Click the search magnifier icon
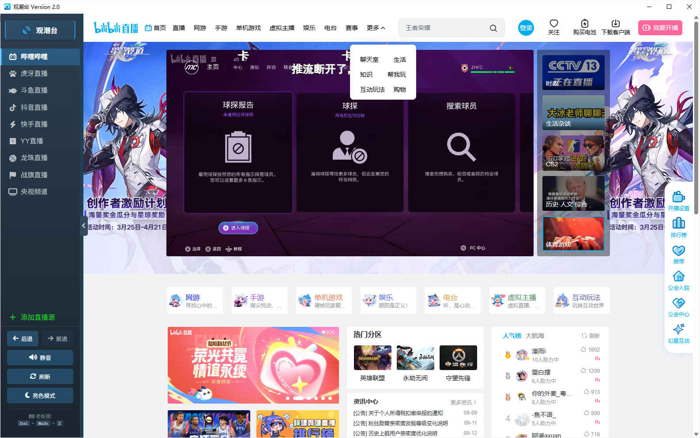700x438 pixels. [x=493, y=28]
